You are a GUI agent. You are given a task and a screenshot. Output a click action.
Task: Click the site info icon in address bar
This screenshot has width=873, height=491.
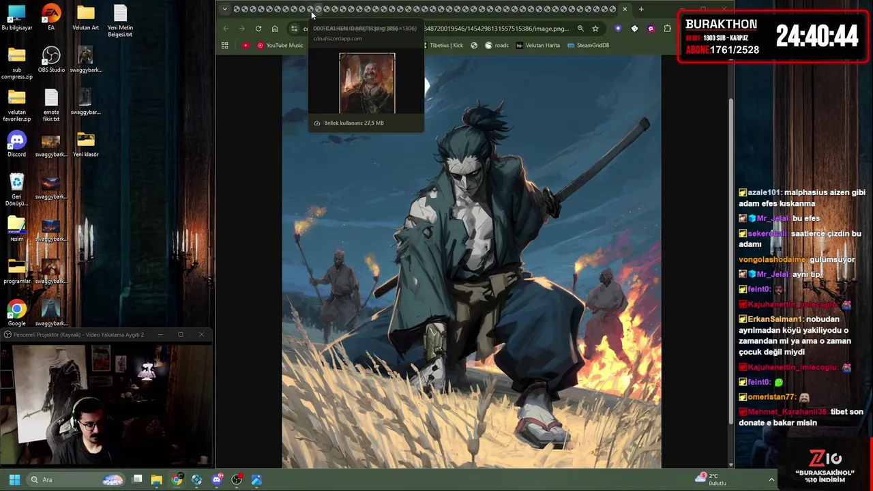(x=294, y=29)
